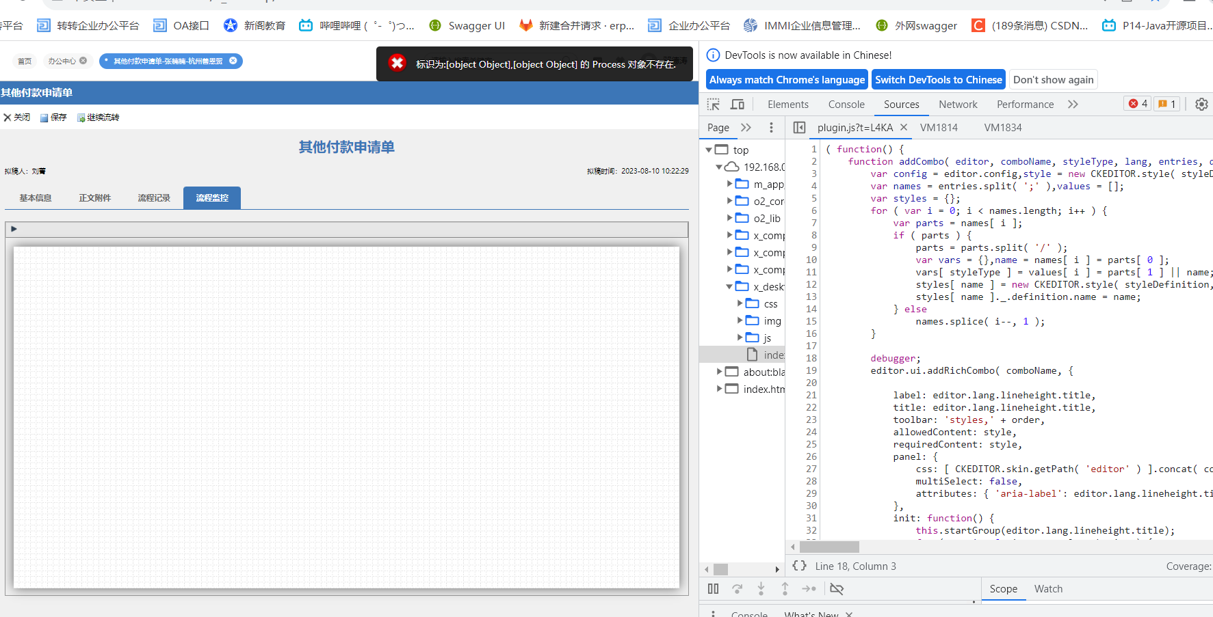This screenshot has height=617, width=1213.
Task: Activate the DevTools inspect element picker
Action: pyautogui.click(x=714, y=105)
